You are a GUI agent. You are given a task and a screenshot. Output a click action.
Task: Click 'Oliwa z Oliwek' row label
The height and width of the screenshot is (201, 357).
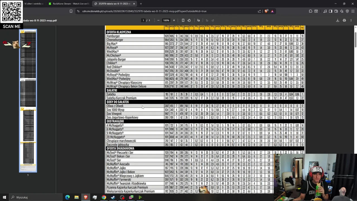pos(115,106)
